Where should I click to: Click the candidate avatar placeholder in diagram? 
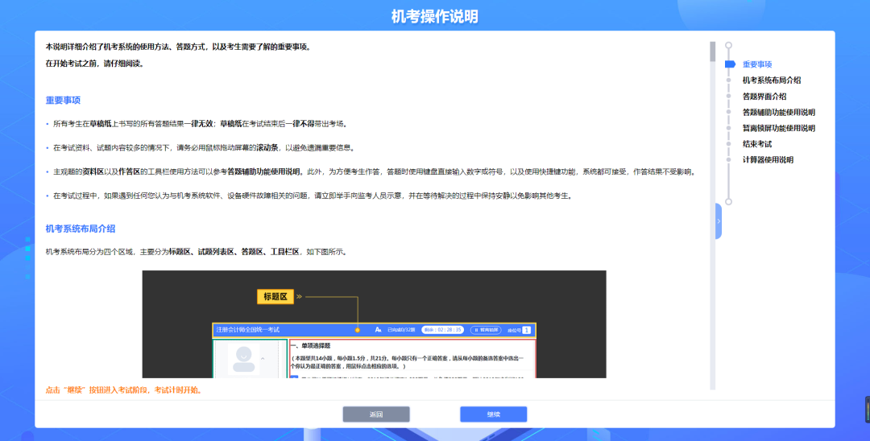243,360
